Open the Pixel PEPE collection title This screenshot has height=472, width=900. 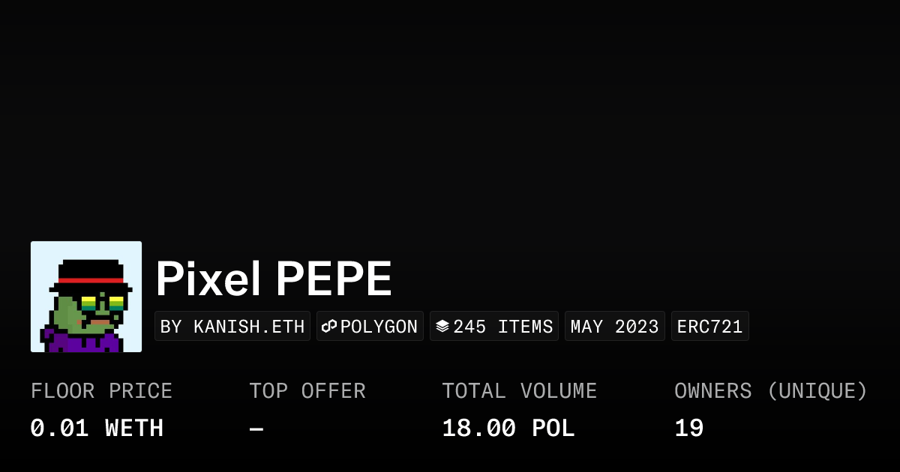(274, 279)
